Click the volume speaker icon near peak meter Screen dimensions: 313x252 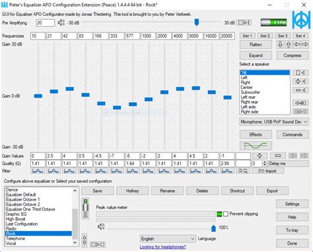(x=101, y=226)
